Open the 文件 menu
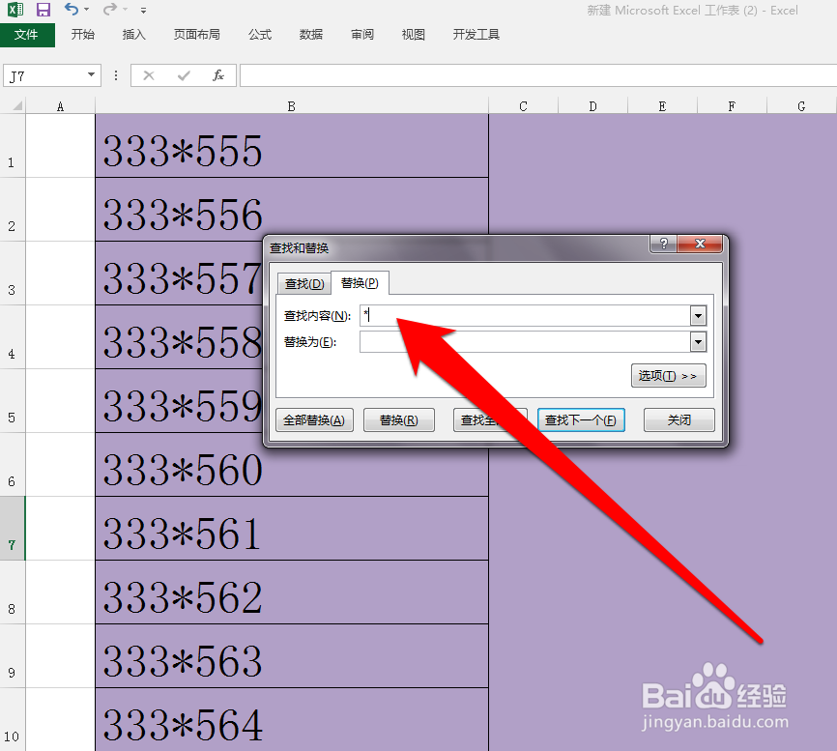837x751 pixels. (x=27, y=35)
